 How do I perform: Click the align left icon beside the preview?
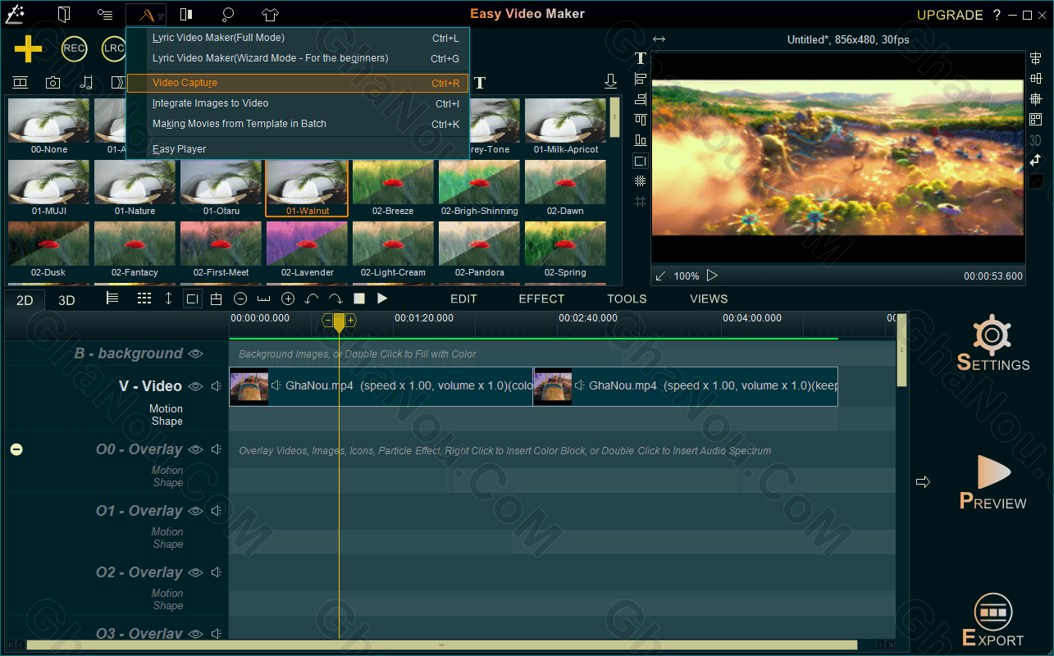[x=641, y=79]
